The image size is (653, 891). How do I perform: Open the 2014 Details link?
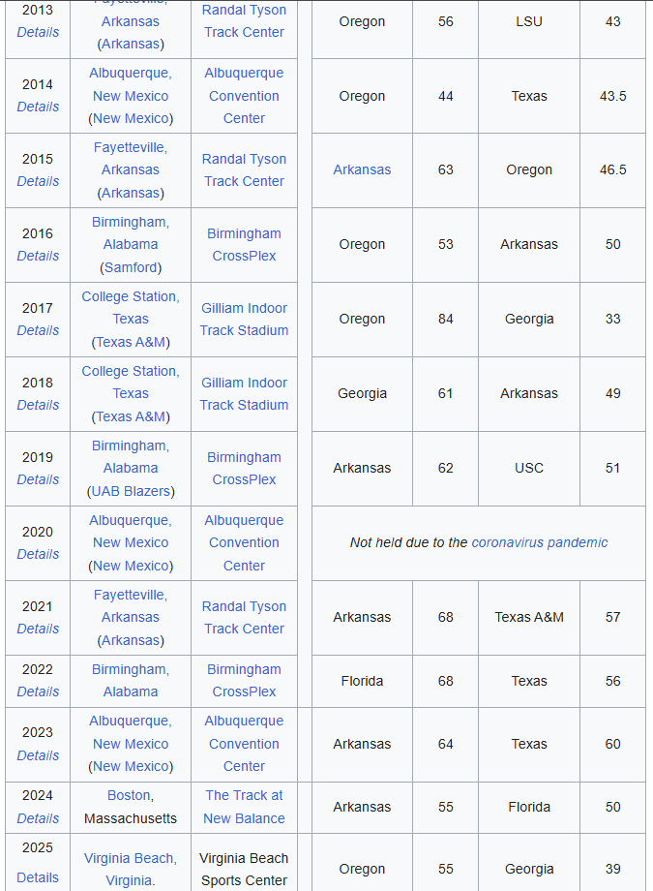click(x=38, y=107)
